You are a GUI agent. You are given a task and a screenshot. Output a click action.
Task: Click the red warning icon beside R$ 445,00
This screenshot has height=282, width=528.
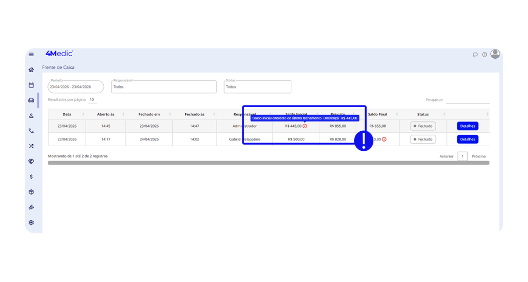(x=305, y=126)
